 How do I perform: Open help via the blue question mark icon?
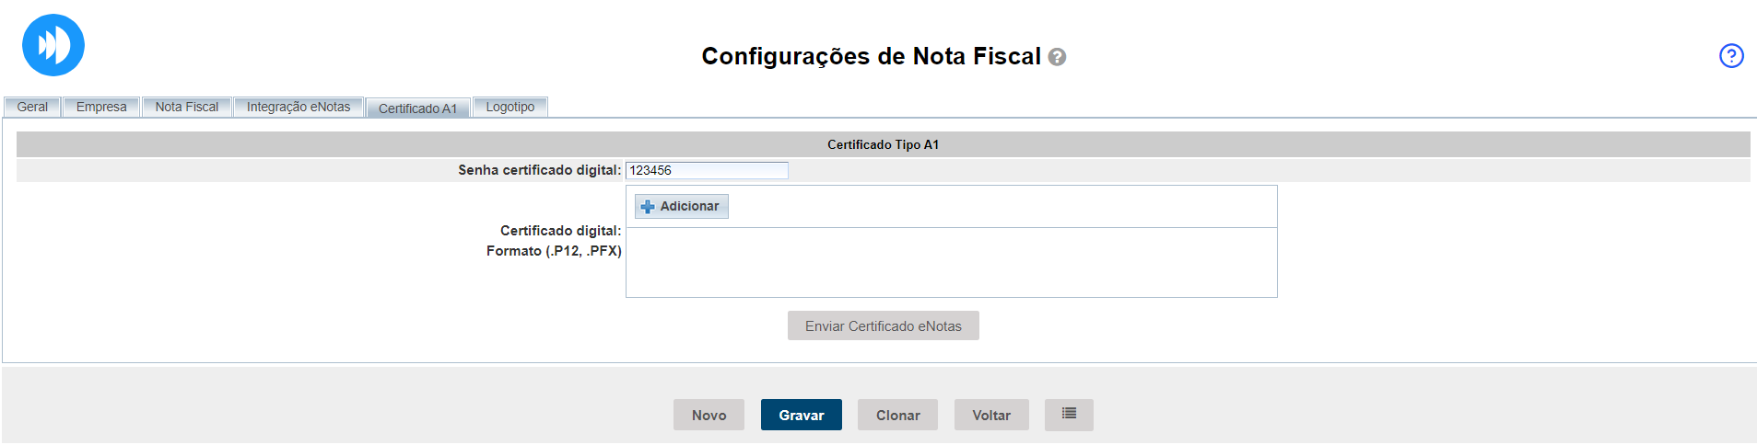click(x=1731, y=56)
